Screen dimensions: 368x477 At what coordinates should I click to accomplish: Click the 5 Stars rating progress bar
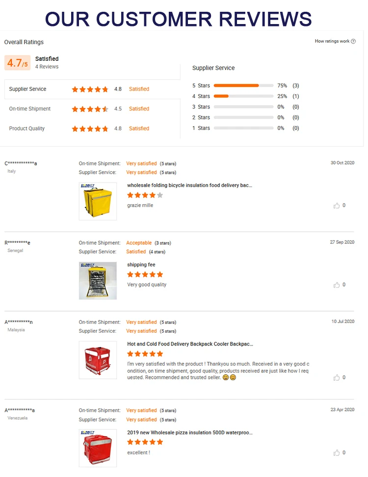pos(243,85)
